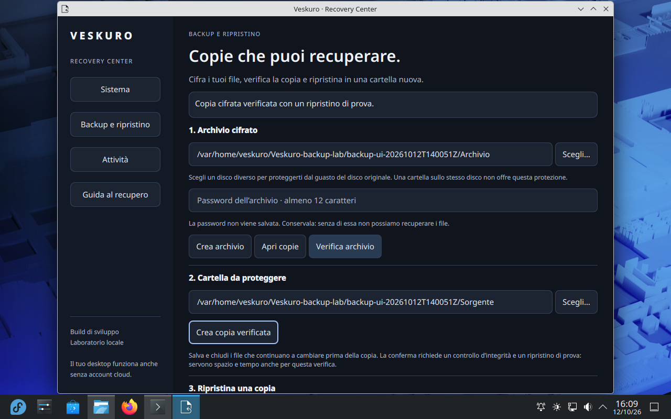Open System Settings from the taskbar
671x419 pixels.
tap(45, 407)
